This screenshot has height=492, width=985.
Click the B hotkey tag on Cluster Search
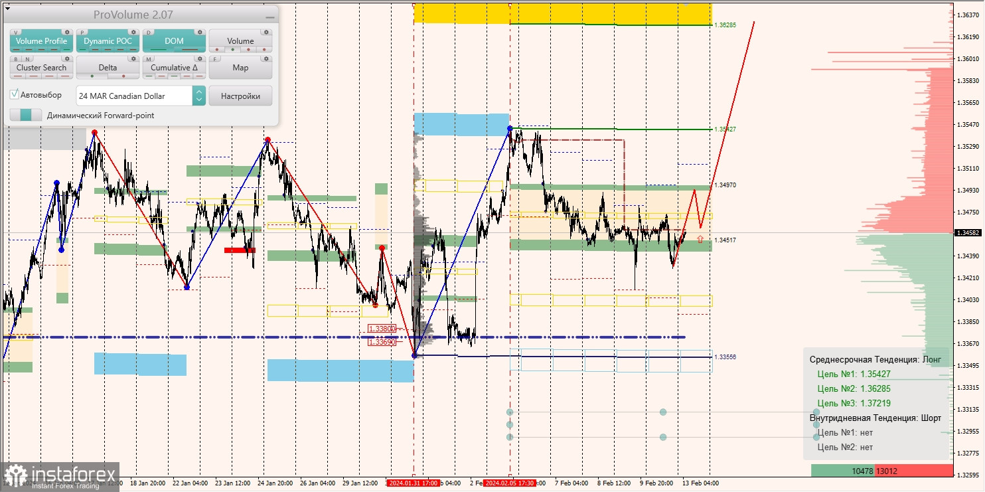pos(16,58)
